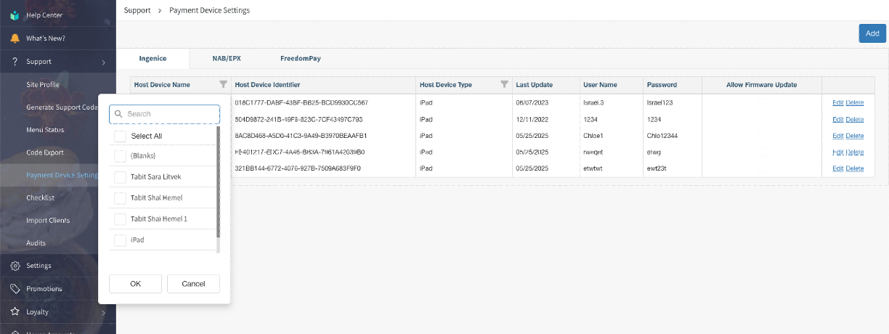Open the Host Device Type filter icon
This screenshot has width=889, height=334.
(504, 84)
